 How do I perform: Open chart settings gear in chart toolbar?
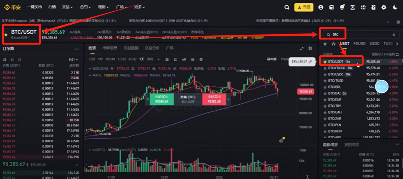201,59
